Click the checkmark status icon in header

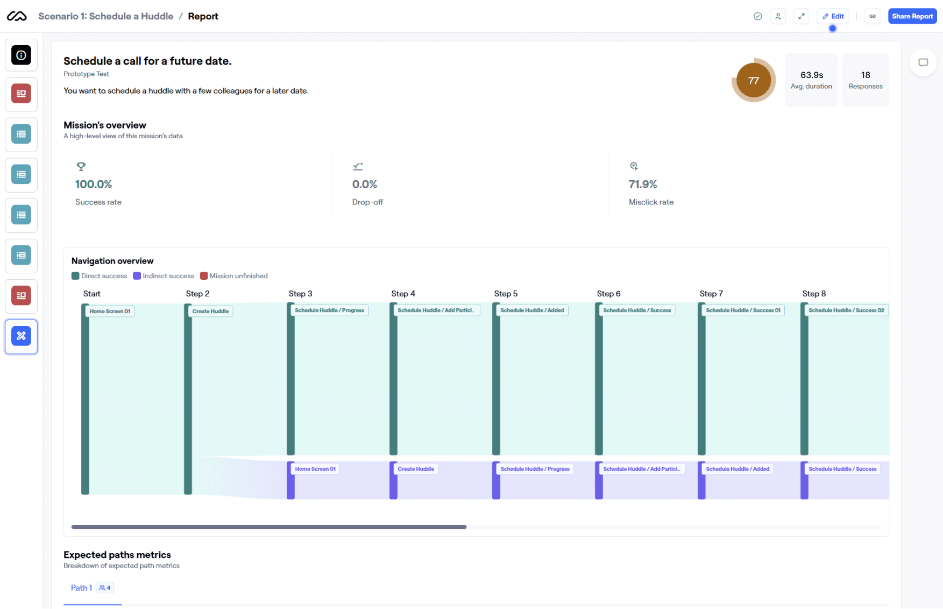click(757, 16)
